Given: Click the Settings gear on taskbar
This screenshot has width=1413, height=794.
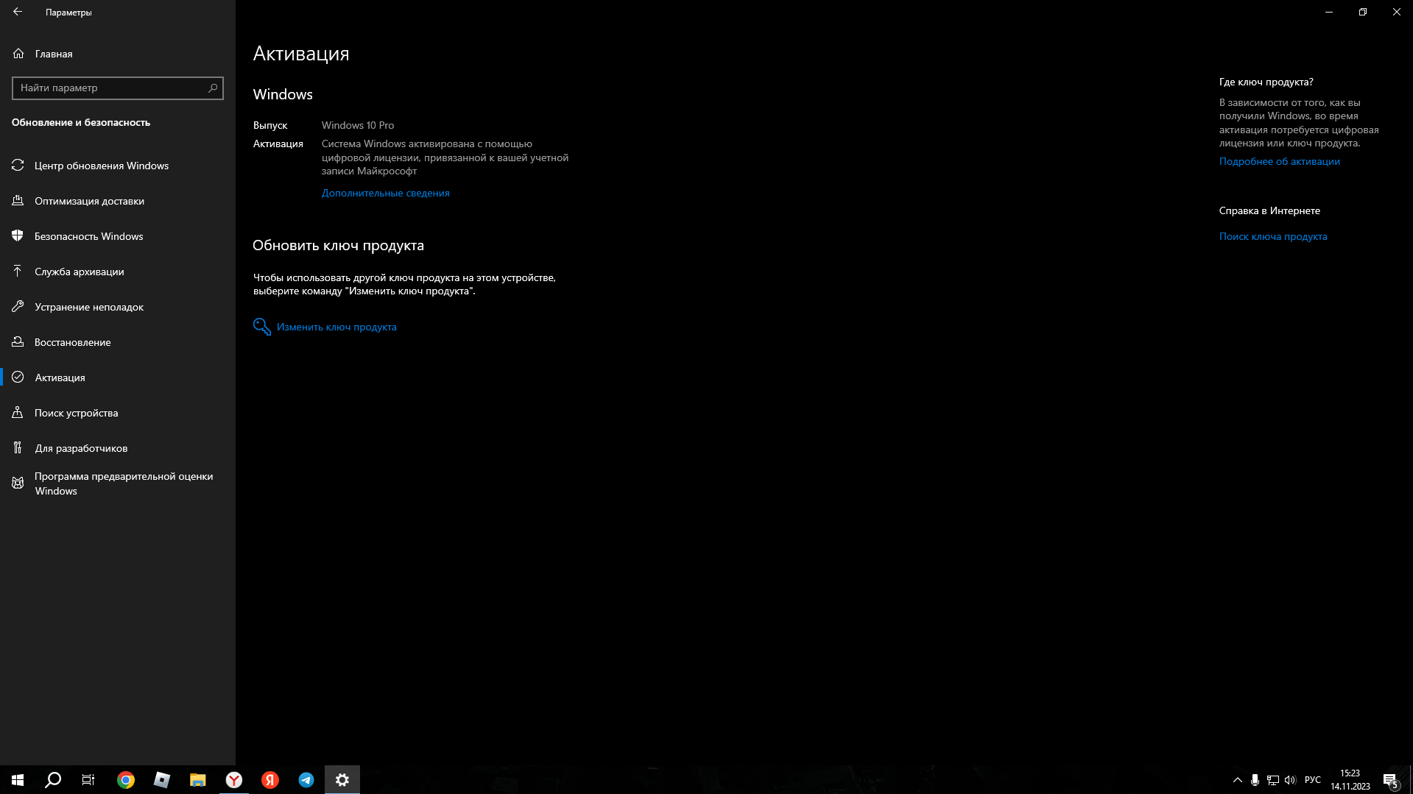Looking at the screenshot, I should (x=342, y=780).
